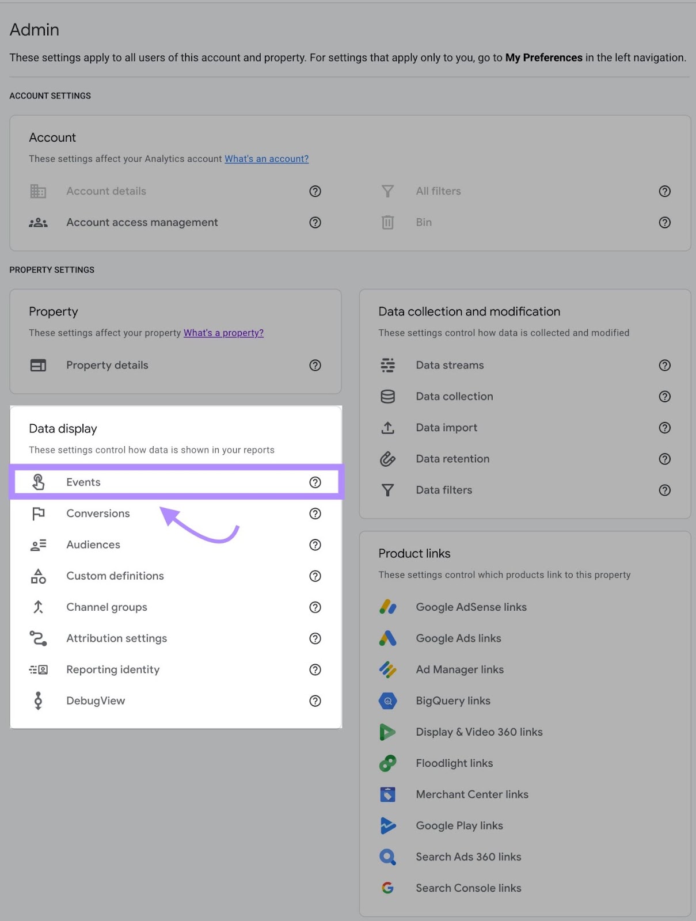Click the Floodlight logo icon

[x=388, y=763]
